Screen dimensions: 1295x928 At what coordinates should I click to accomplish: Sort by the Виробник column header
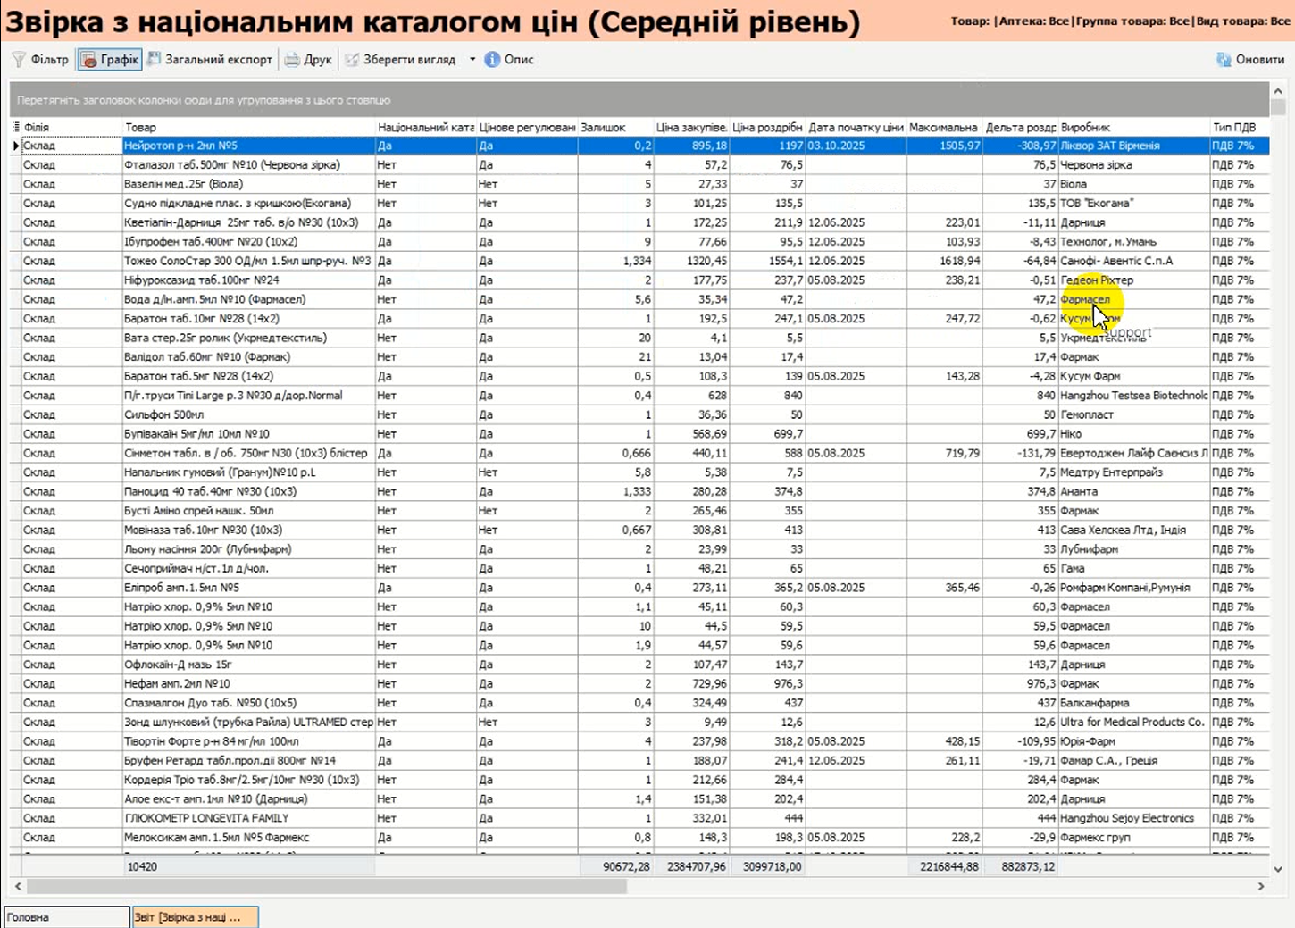coord(1132,128)
